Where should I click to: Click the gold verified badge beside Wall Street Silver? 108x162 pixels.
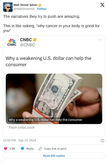pyautogui.click(x=40, y=5)
